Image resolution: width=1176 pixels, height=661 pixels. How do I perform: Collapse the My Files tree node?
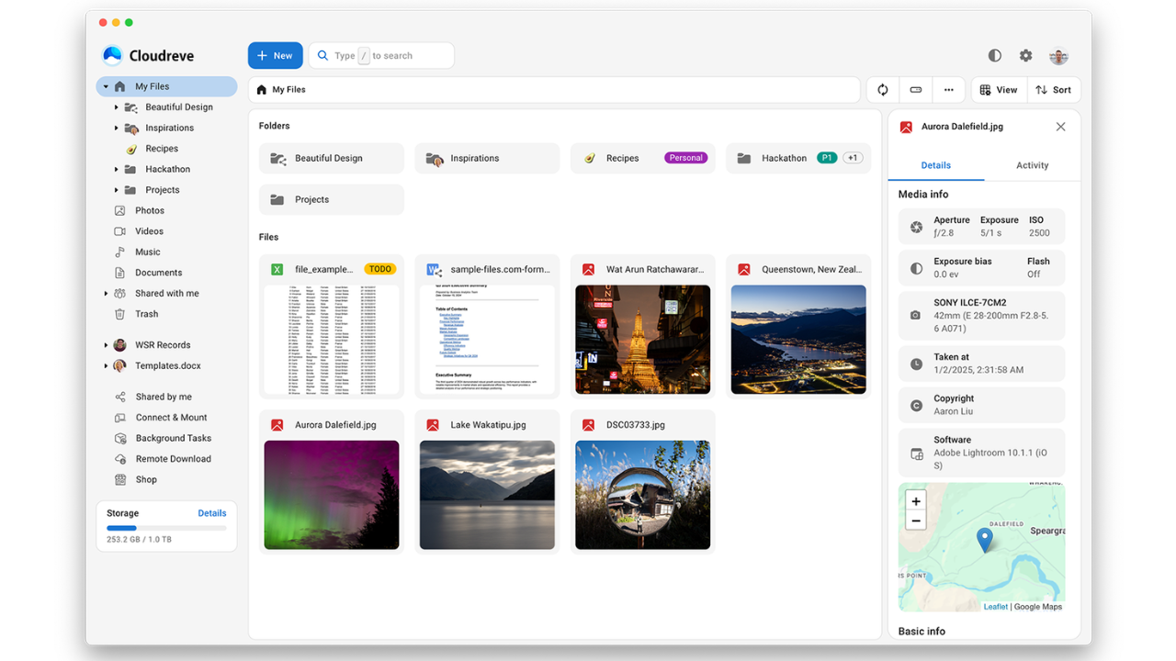coord(106,86)
